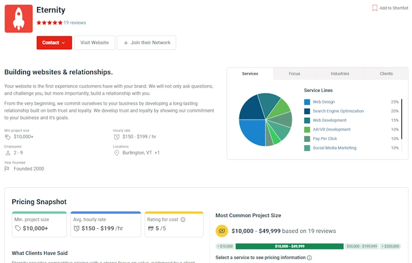This screenshot has width=412, height=263.
Task: Open the 19 reviews link
Action: tap(75, 22)
